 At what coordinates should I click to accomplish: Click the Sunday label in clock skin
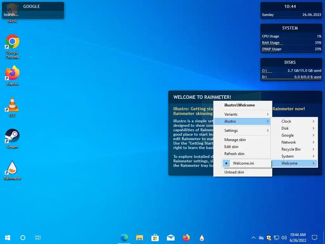[x=268, y=15]
